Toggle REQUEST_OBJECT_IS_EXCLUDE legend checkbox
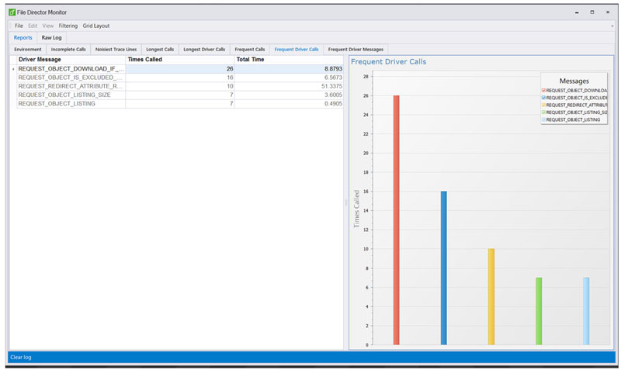The image size is (621, 370). (543, 98)
